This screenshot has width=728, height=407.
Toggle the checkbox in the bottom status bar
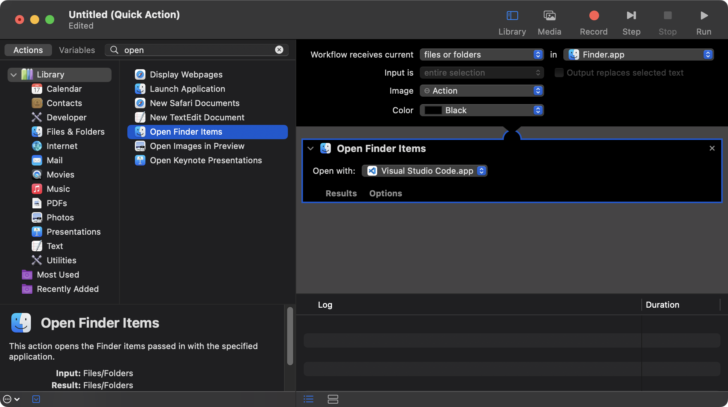(36, 399)
